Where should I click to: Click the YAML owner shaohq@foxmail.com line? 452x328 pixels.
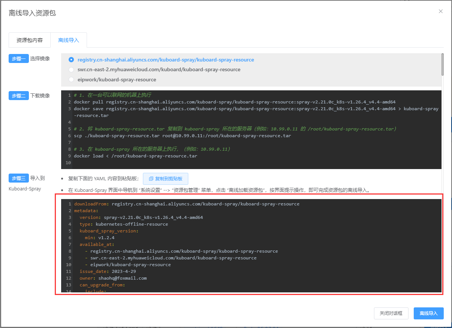[x=113, y=278]
